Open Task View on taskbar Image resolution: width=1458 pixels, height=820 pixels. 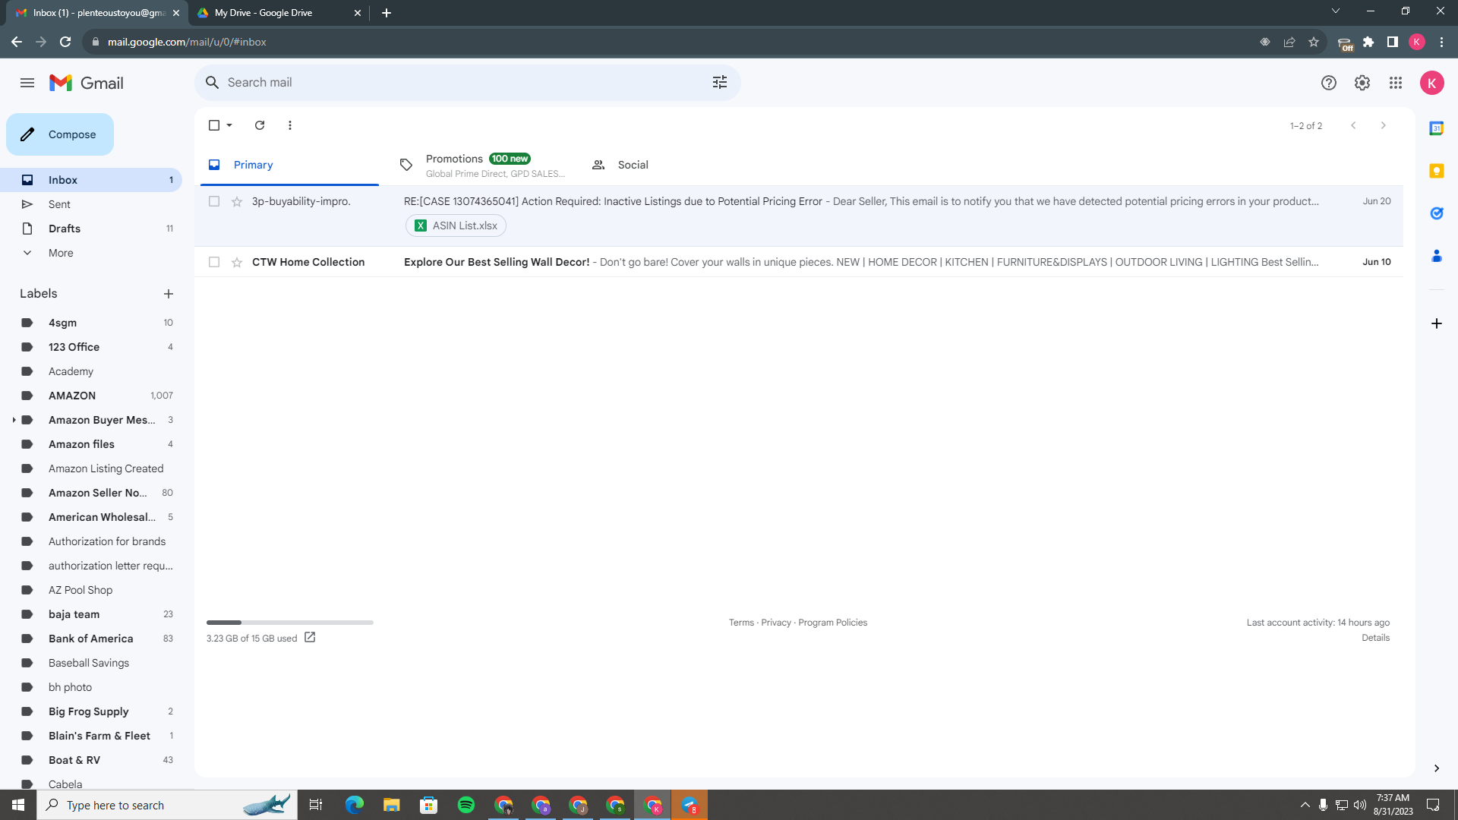(x=316, y=805)
